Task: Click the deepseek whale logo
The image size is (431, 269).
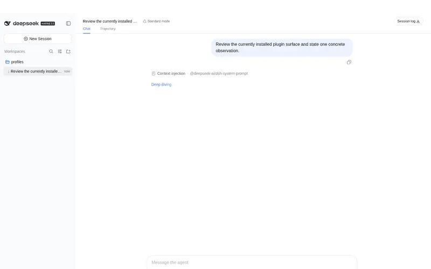Action: coord(8,23)
